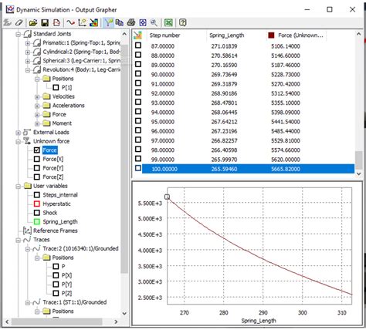Print the graph using printer icon
This screenshot has height=330, width=366.
click(131, 22)
